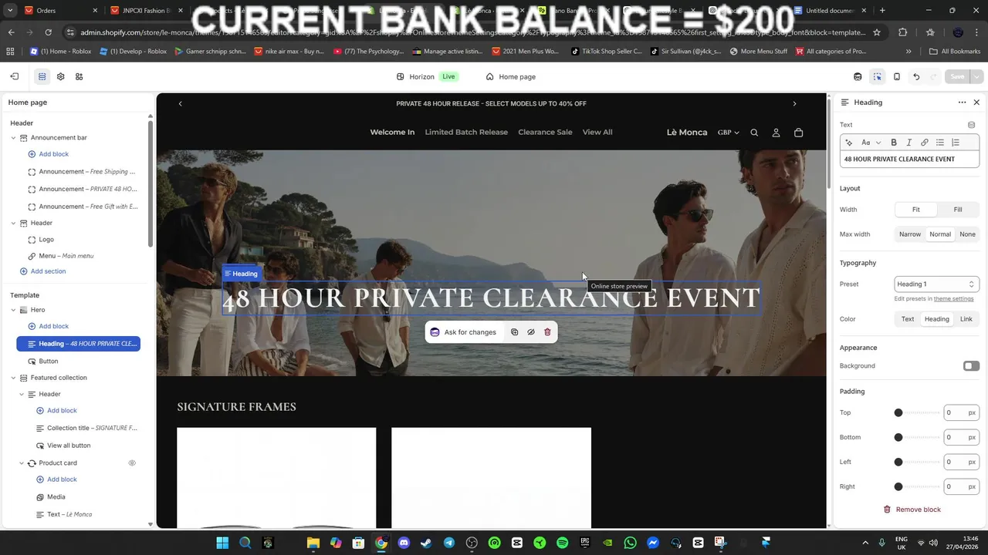The image size is (988, 555).
Task: Hide the heading block via floating toolbar
Action: click(x=531, y=332)
